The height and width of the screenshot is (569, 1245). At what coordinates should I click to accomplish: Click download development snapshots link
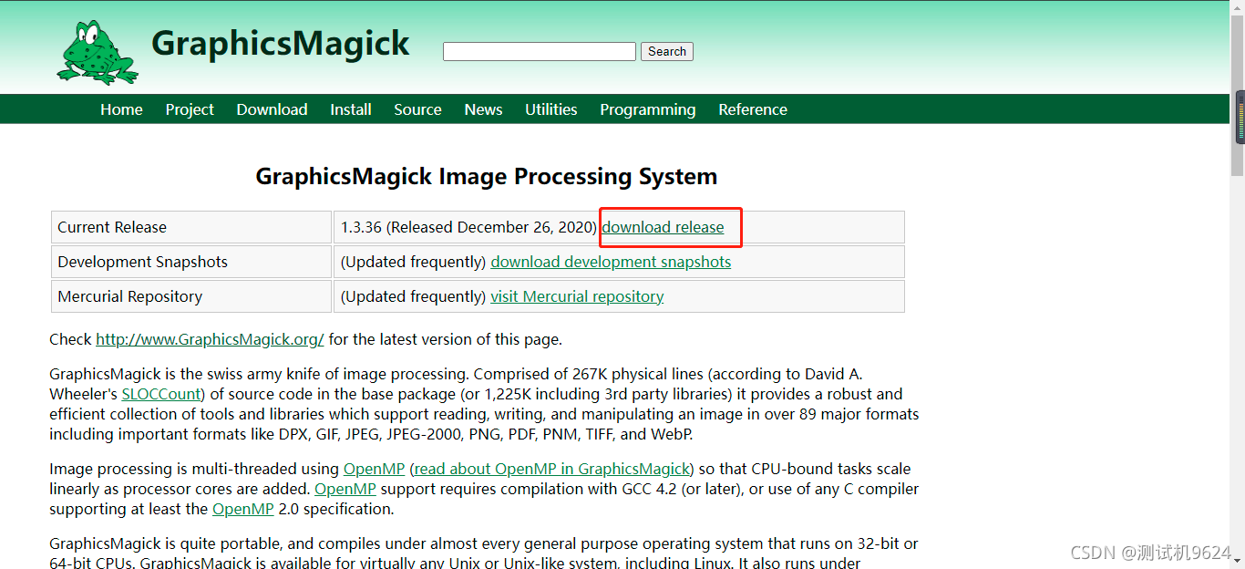click(611, 262)
